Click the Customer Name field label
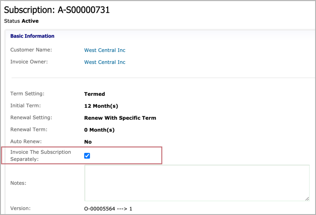This screenshot has width=316, height=215. click(x=31, y=50)
